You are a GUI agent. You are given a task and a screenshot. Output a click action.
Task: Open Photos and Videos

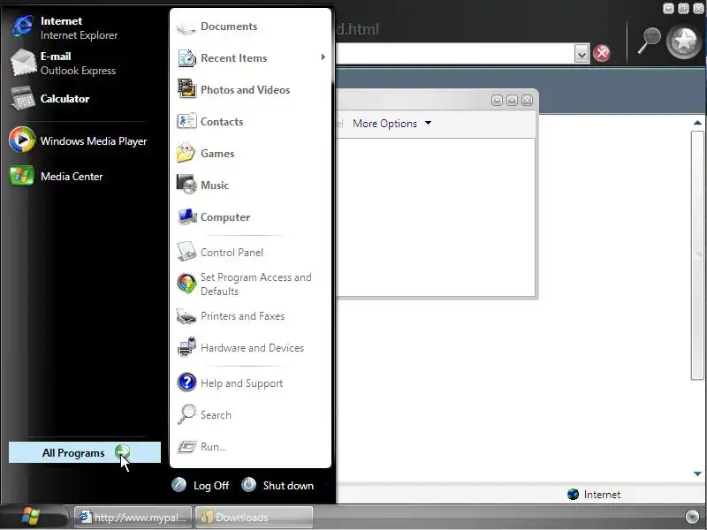click(x=233, y=90)
